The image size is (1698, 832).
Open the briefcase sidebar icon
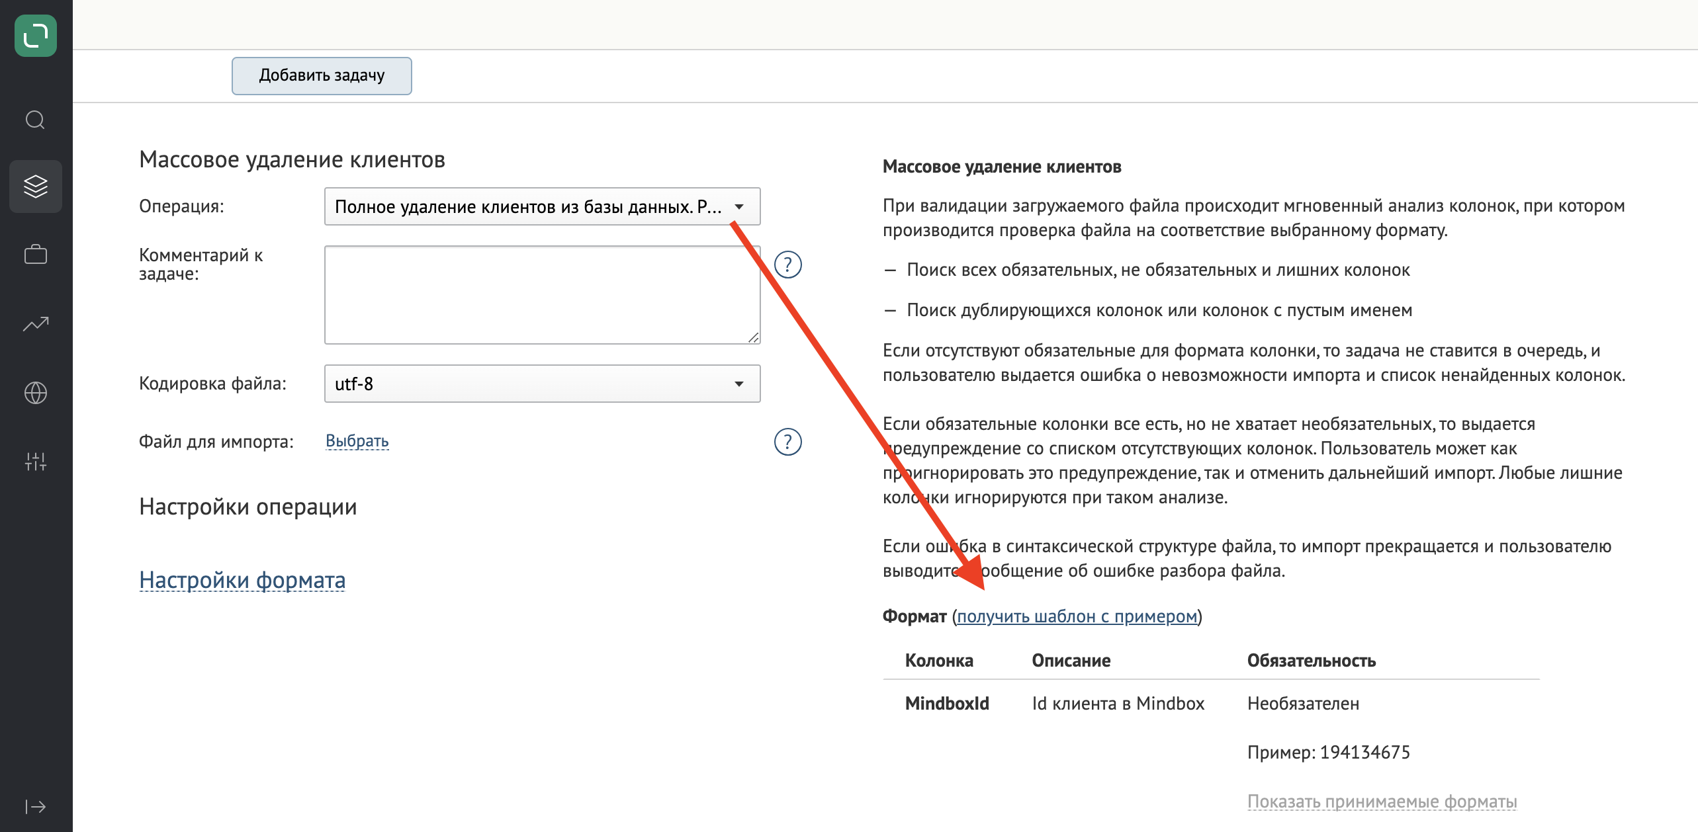coord(36,255)
